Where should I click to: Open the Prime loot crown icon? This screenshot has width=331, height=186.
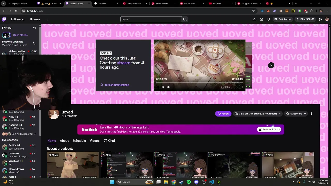point(255,19)
